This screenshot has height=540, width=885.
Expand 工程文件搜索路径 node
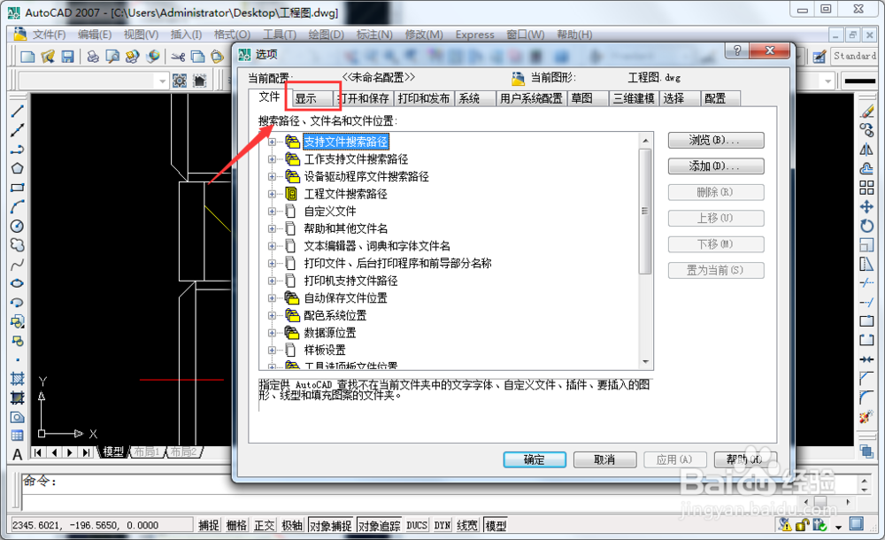(272, 194)
